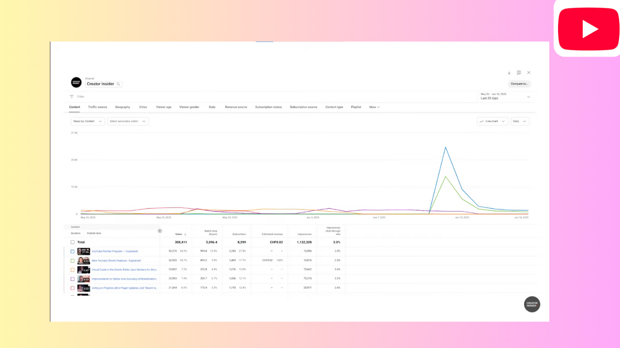Click the green line's peak on chart
620x348 pixels.
[445, 176]
